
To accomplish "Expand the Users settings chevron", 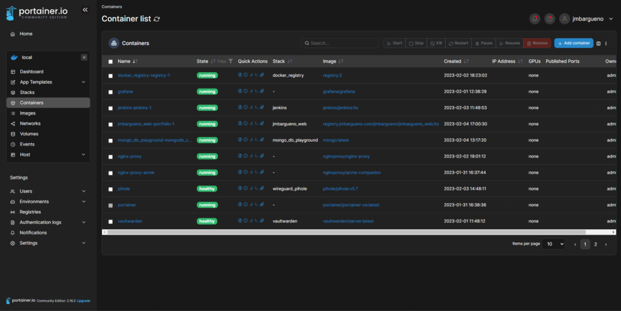I will 84,191.
